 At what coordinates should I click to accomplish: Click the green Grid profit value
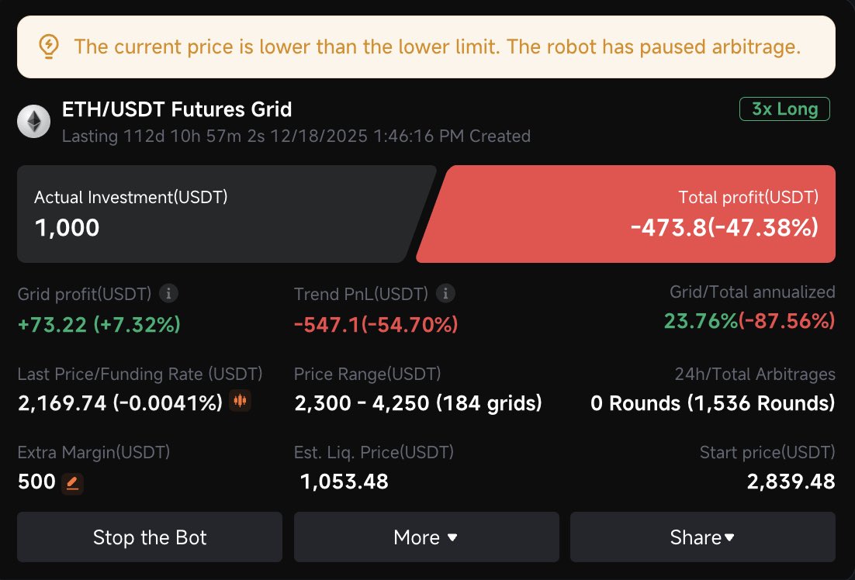click(99, 324)
